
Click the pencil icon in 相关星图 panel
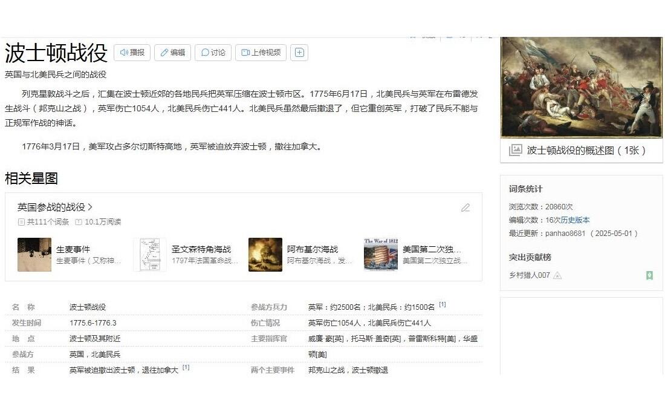[465, 208]
